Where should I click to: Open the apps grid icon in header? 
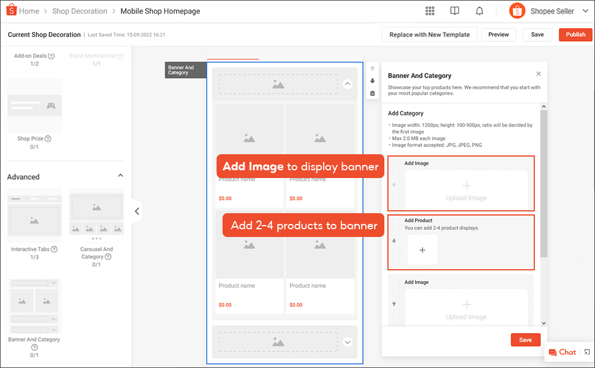point(430,11)
